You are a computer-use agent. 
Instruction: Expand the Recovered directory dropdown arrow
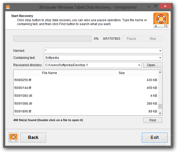(139, 65)
